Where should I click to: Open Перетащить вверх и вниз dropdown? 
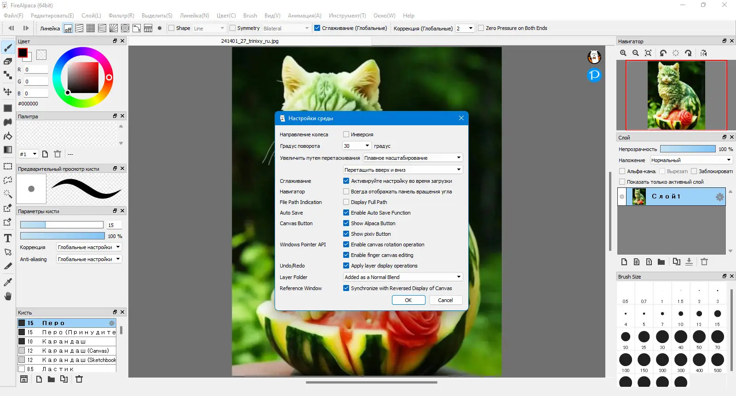pyautogui.click(x=402, y=170)
